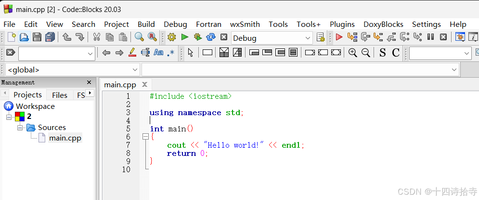Click the instruction rectangle tool
Viewport: 479px width, 200px height.
(x=207, y=53)
